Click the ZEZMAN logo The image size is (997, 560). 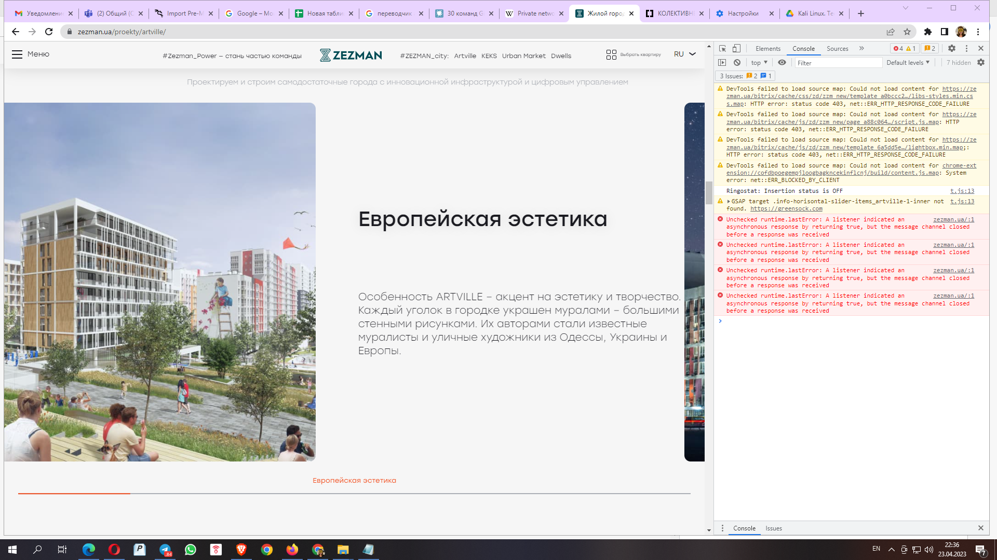coord(351,55)
